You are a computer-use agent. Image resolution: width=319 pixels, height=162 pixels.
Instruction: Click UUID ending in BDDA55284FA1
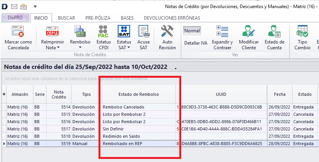click(x=221, y=129)
